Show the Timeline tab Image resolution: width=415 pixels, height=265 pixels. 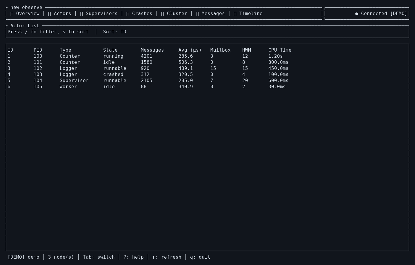point(248,14)
